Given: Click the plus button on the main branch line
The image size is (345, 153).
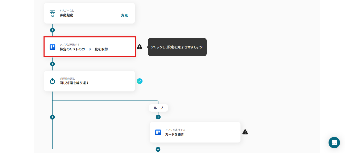Looking at the screenshot, I should click(x=53, y=117).
